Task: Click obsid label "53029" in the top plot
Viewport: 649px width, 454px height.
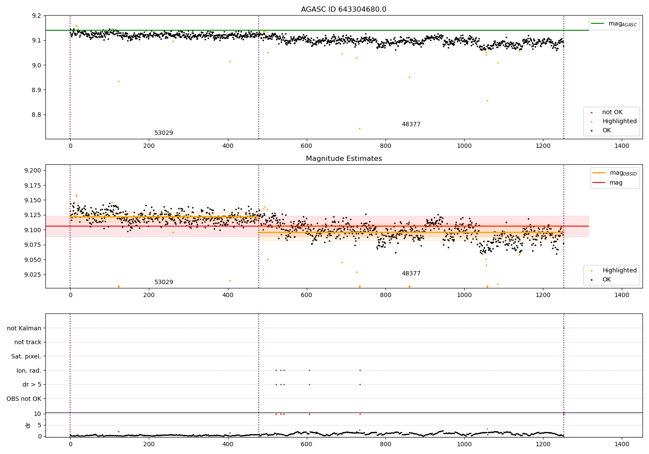Action: pos(164,133)
